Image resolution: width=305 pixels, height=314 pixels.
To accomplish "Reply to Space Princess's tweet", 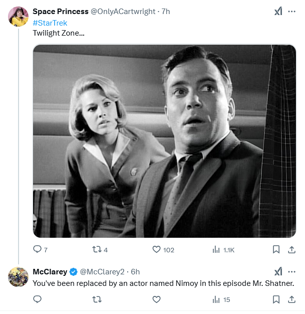I will 38,249.
